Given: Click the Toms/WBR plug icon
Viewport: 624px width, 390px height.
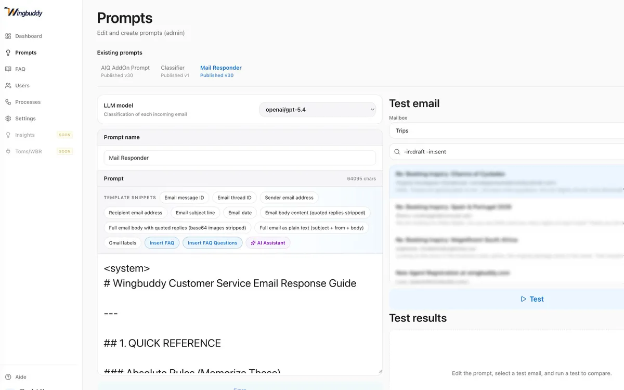Looking at the screenshot, I should pos(8,151).
